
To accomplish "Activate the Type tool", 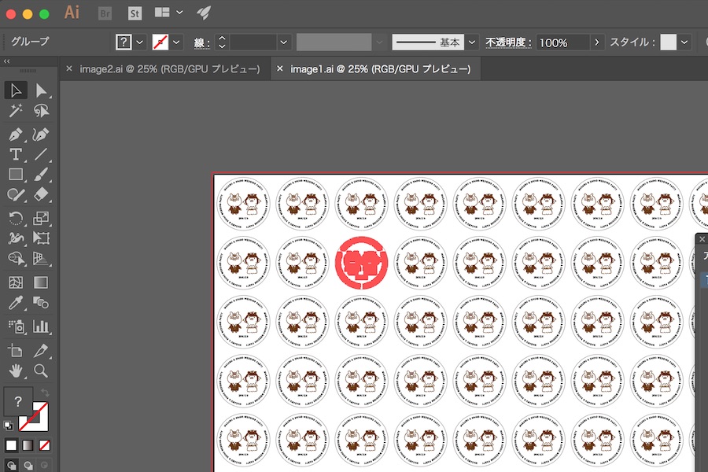I will (x=16, y=154).
